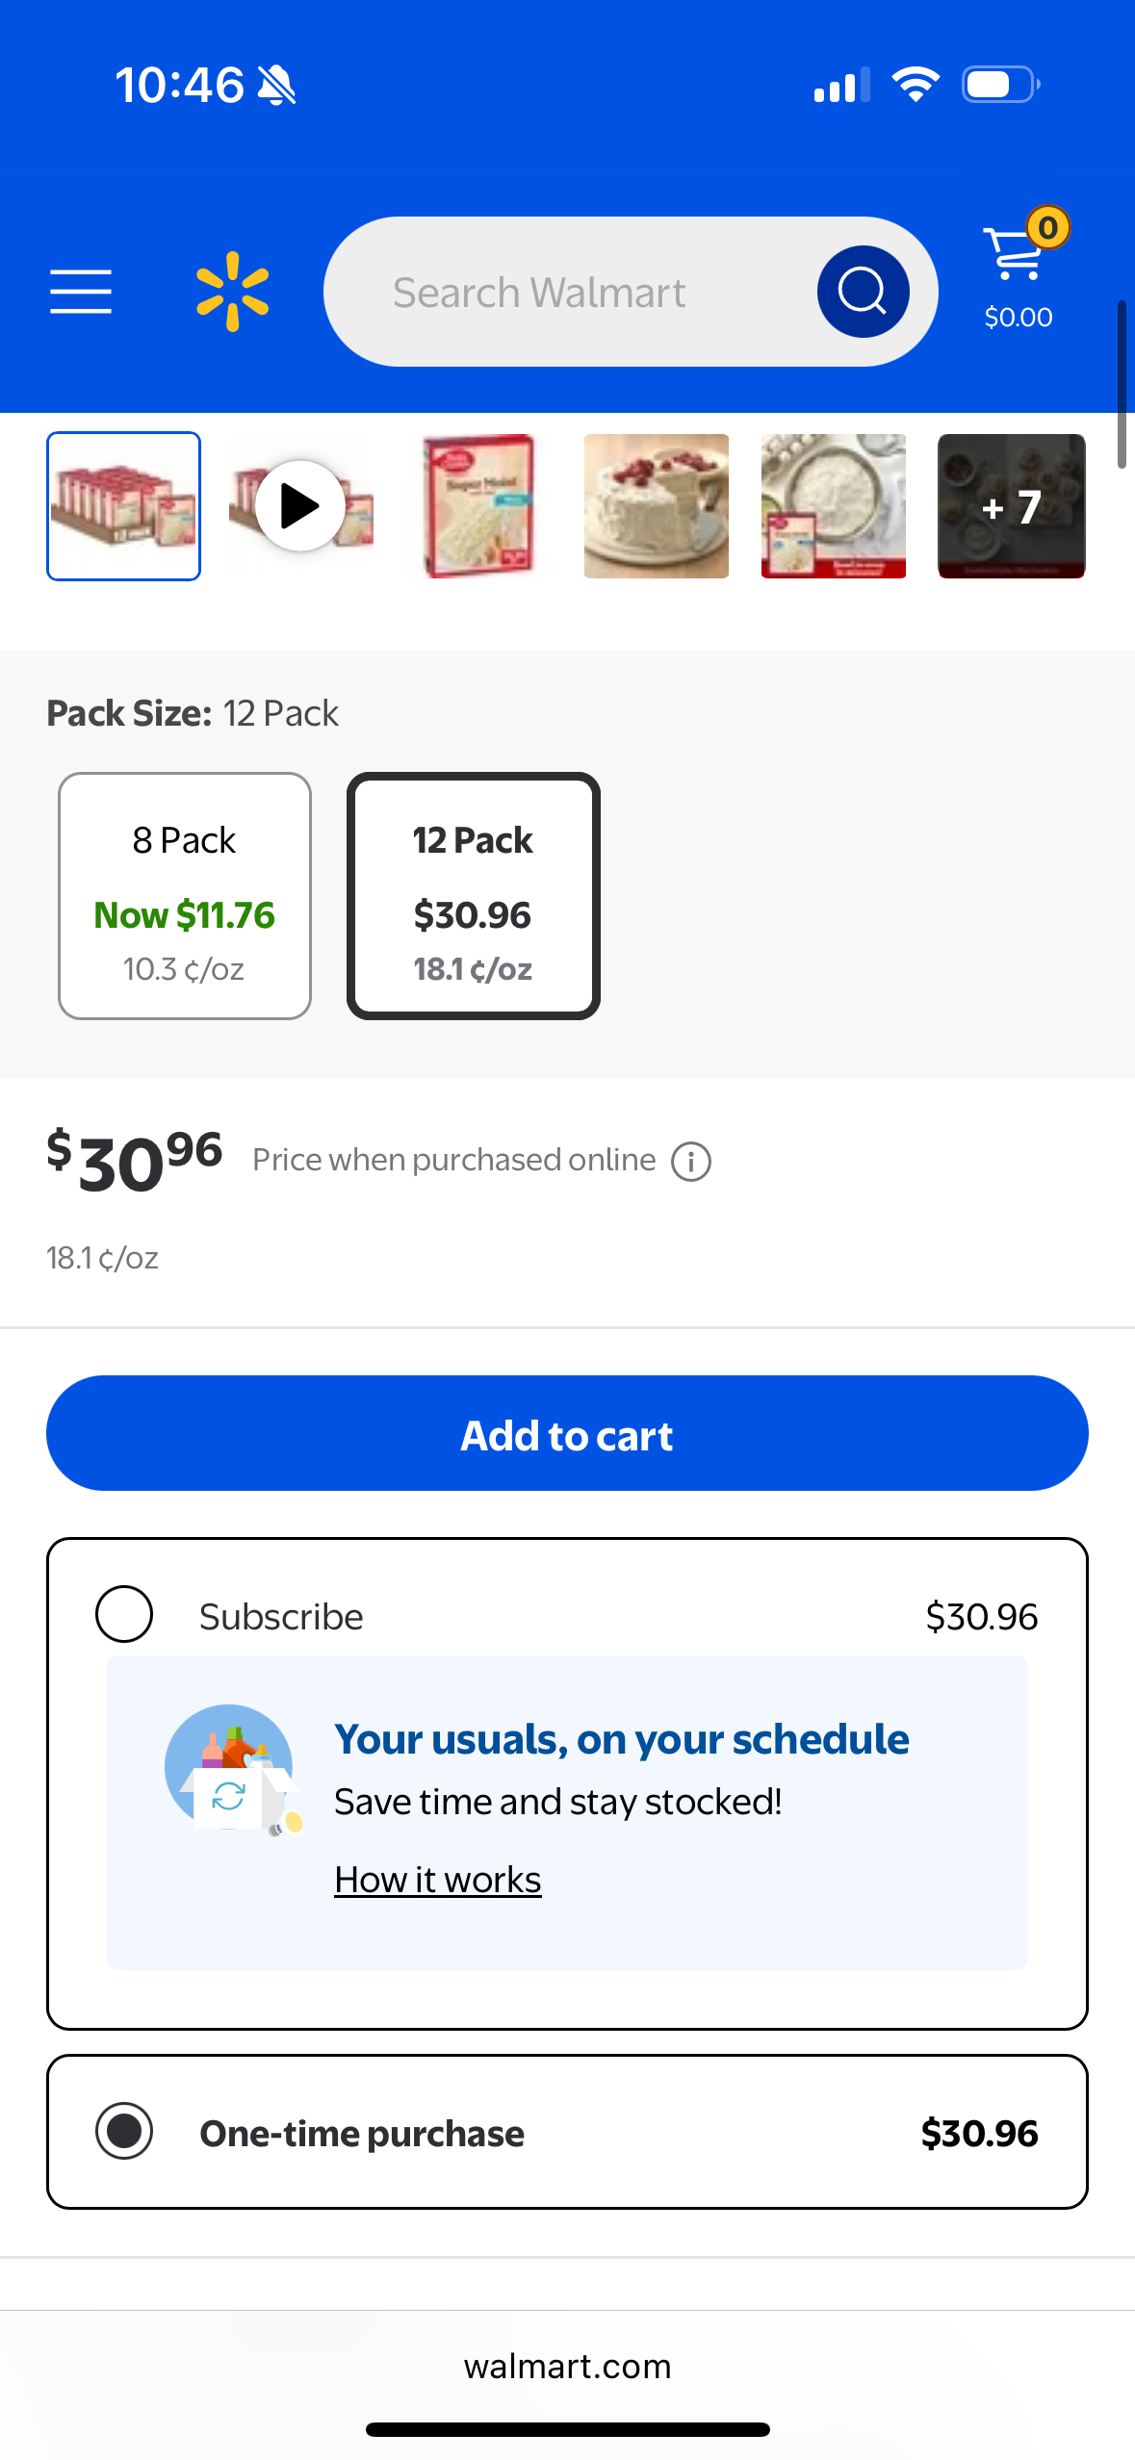Show the +7 more images
The image size is (1135, 2460).
(x=1011, y=506)
